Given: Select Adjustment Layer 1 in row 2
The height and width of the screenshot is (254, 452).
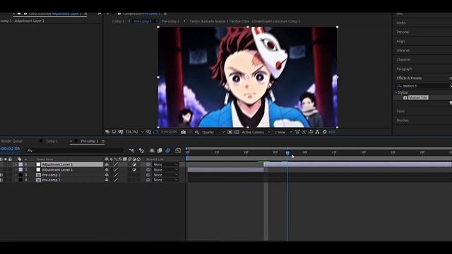Looking at the screenshot, I should click(57, 169).
